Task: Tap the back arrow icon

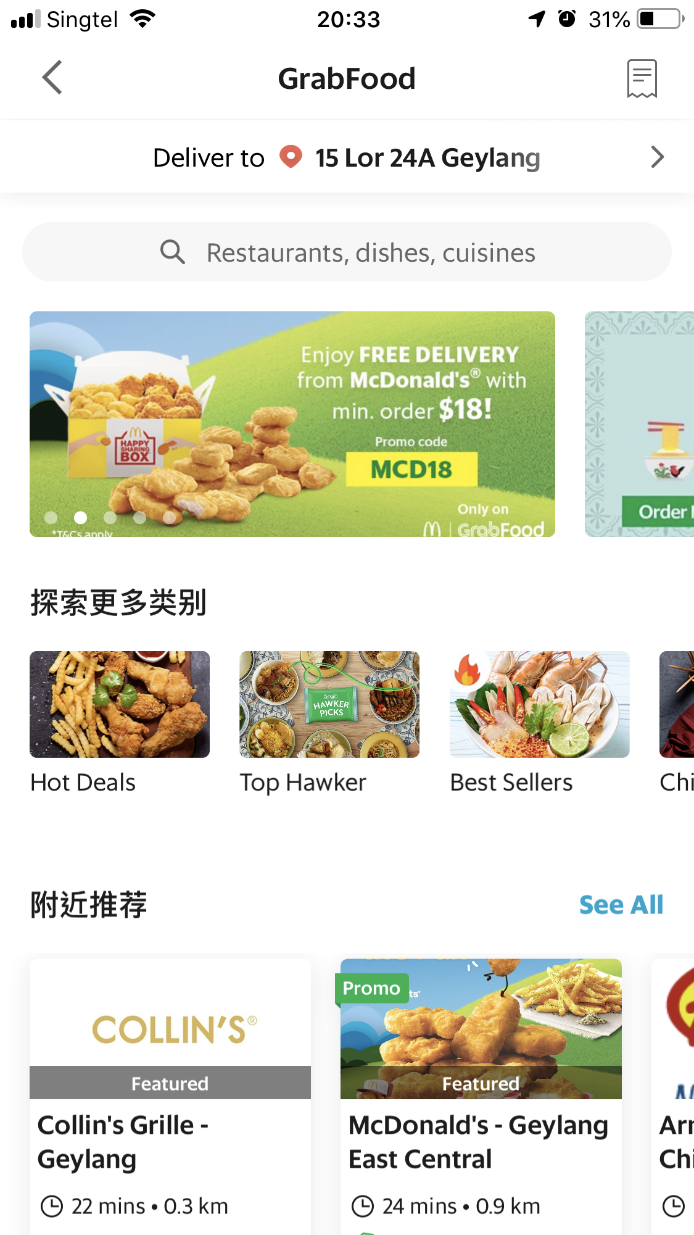Action: 52,78
